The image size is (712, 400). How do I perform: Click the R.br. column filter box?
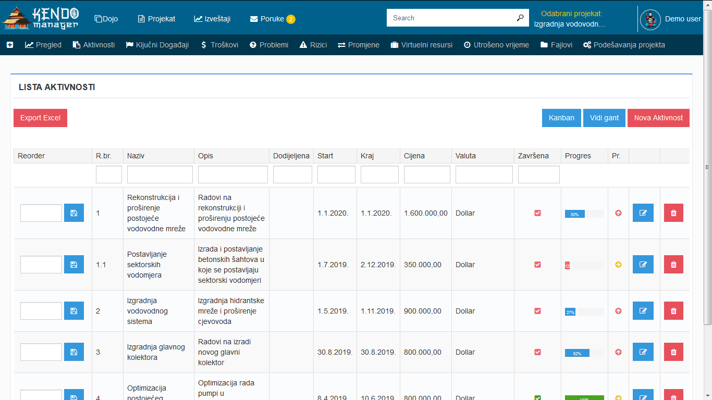pyautogui.click(x=109, y=174)
